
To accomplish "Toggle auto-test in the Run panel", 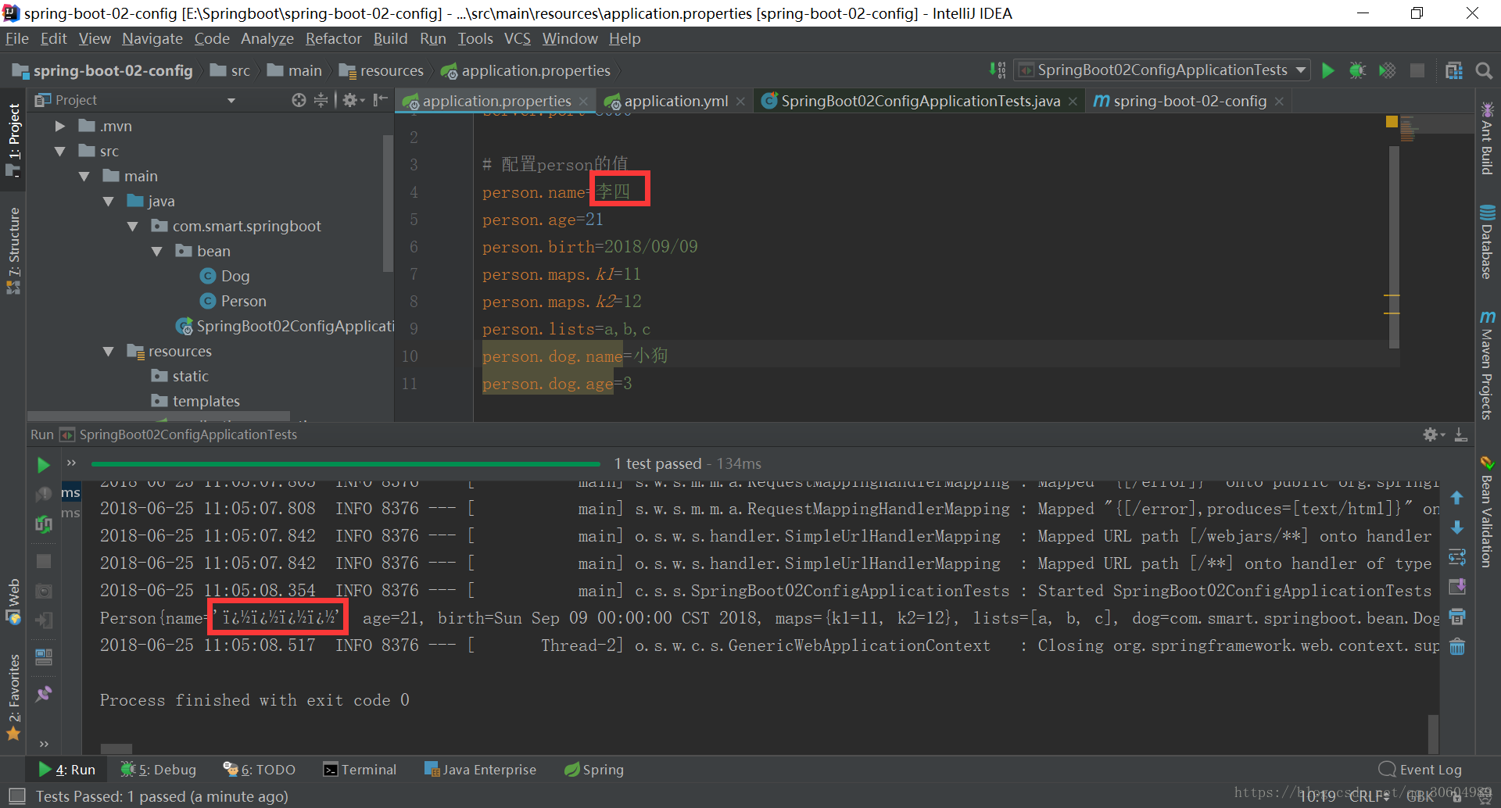I will coord(43,524).
